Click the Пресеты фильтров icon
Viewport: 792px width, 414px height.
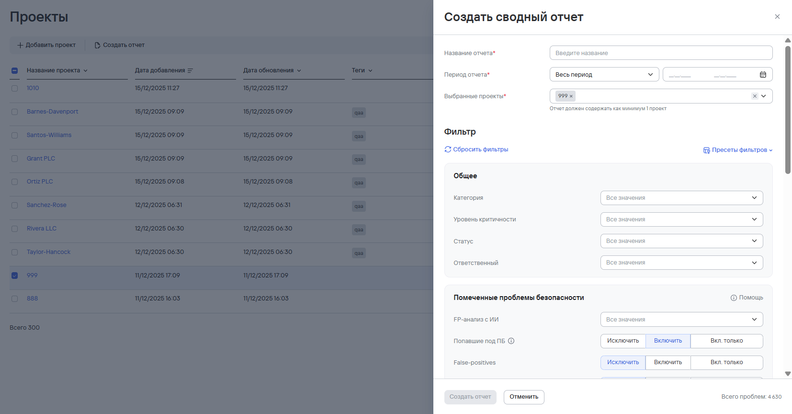[x=706, y=150]
